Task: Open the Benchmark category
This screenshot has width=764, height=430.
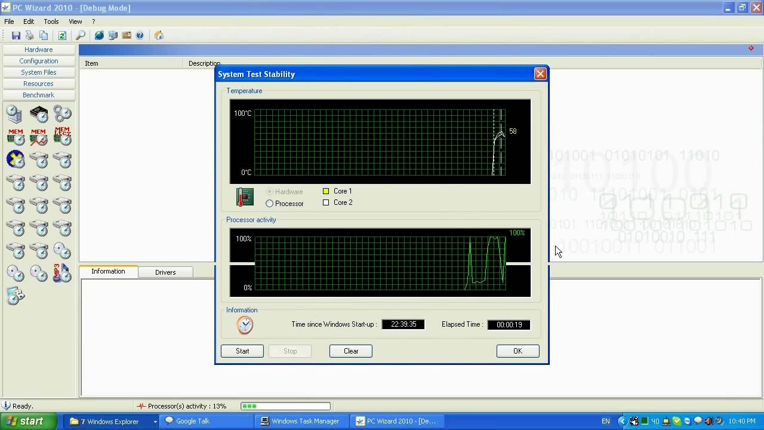Action: [x=39, y=95]
